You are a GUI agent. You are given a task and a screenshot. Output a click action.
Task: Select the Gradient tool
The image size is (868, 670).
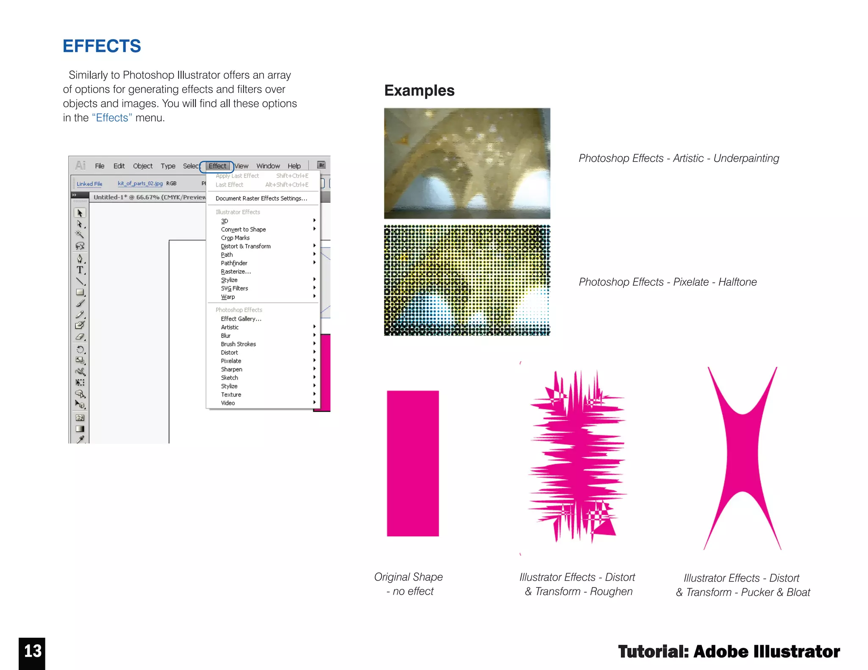(80, 429)
